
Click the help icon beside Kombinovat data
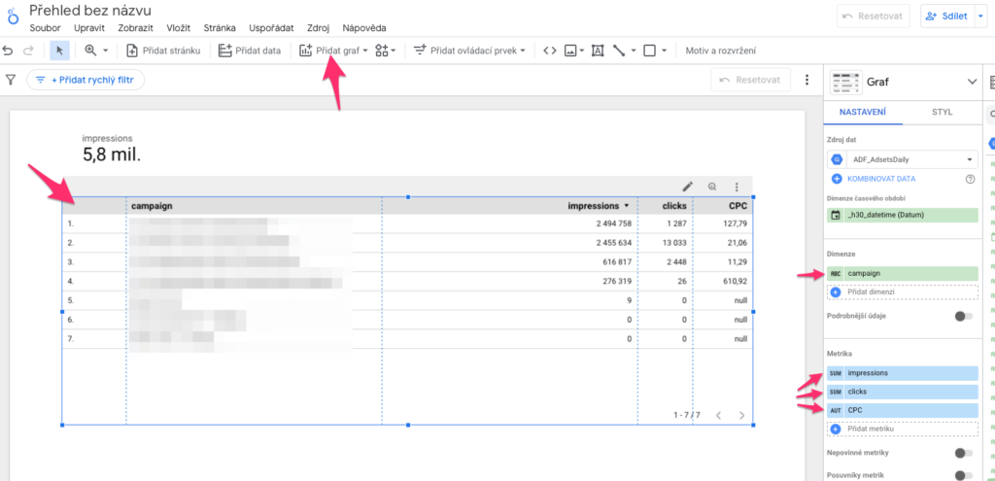pyautogui.click(x=969, y=179)
